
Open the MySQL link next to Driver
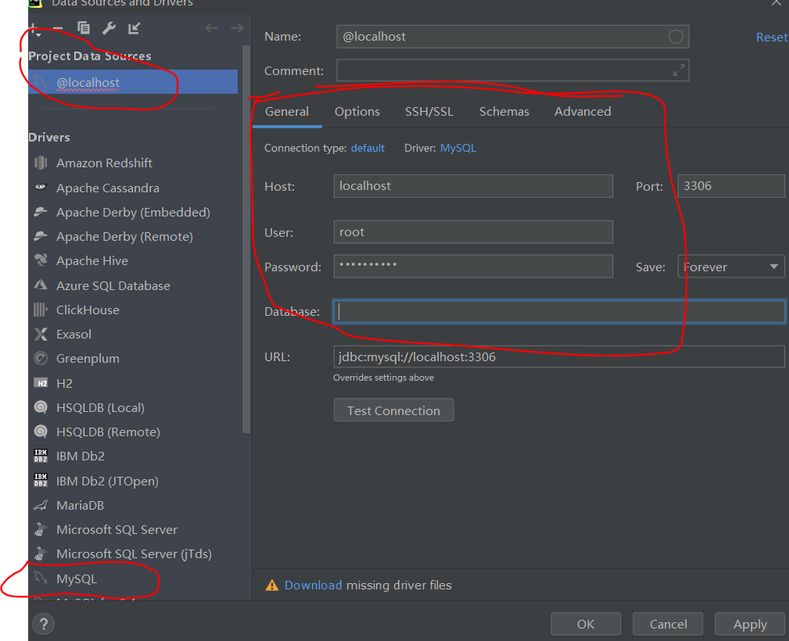(x=458, y=148)
